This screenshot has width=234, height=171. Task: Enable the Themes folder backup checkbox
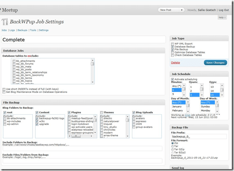click(102, 112)
